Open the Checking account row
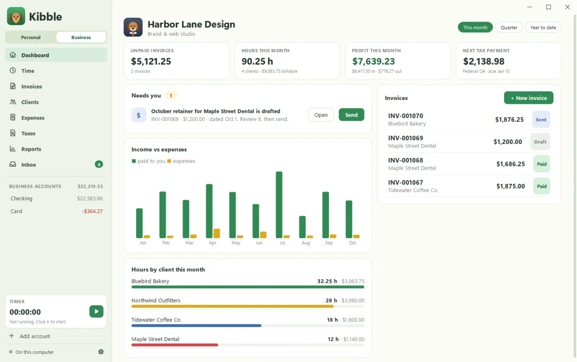This screenshot has width=577, height=362. pos(56,198)
